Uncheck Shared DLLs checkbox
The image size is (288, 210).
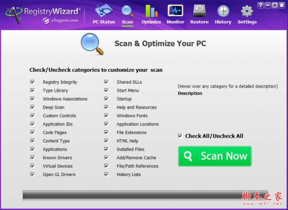(107, 82)
